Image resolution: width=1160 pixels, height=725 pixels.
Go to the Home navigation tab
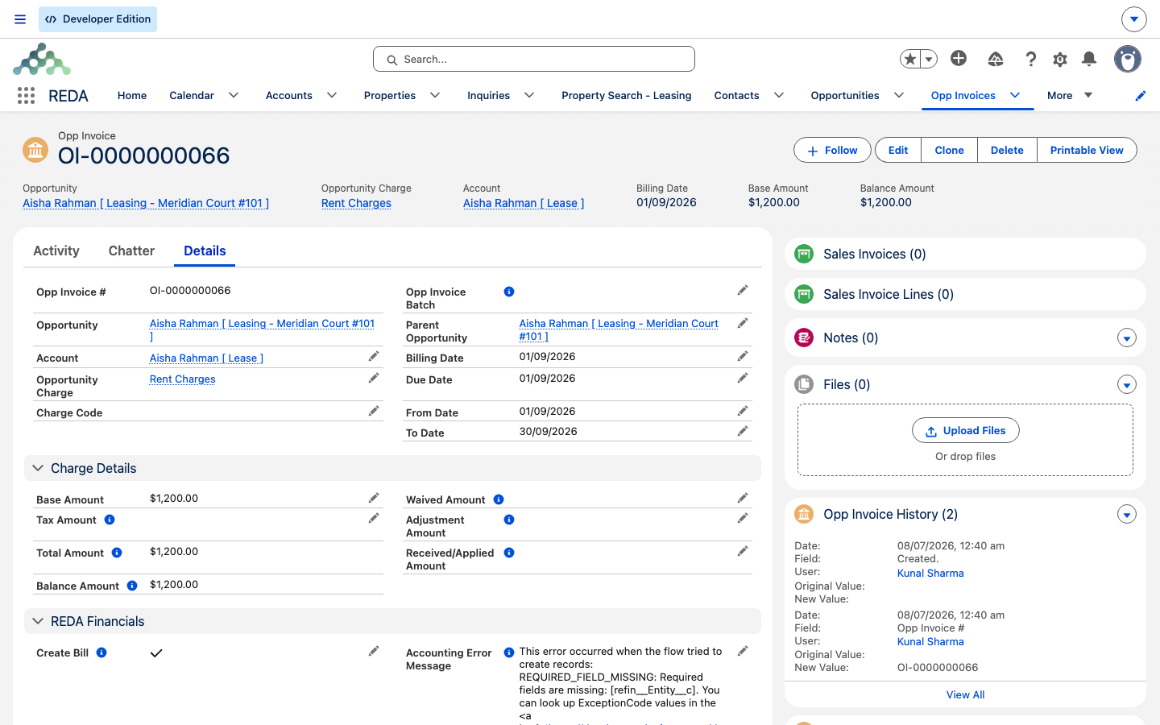(x=132, y=95)
